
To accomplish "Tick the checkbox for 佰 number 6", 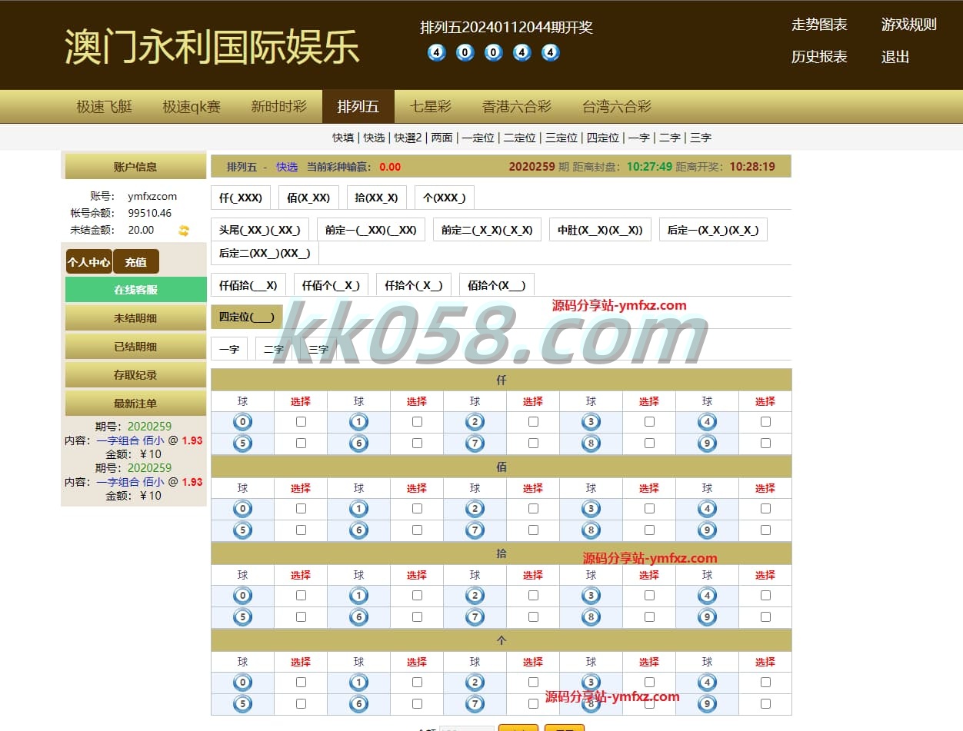I will pyautogui.click(x=417, y=530).
